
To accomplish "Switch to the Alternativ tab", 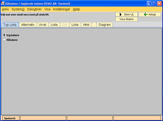I will [x=28, y=25].
